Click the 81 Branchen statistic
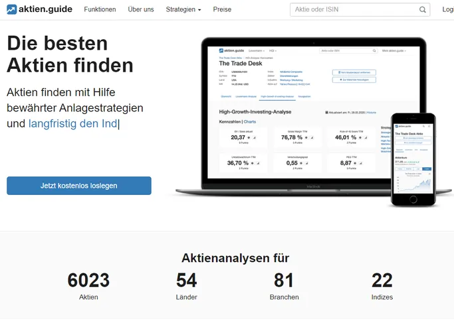This screenshot has width=454, height=323. [x=284, y=286]
